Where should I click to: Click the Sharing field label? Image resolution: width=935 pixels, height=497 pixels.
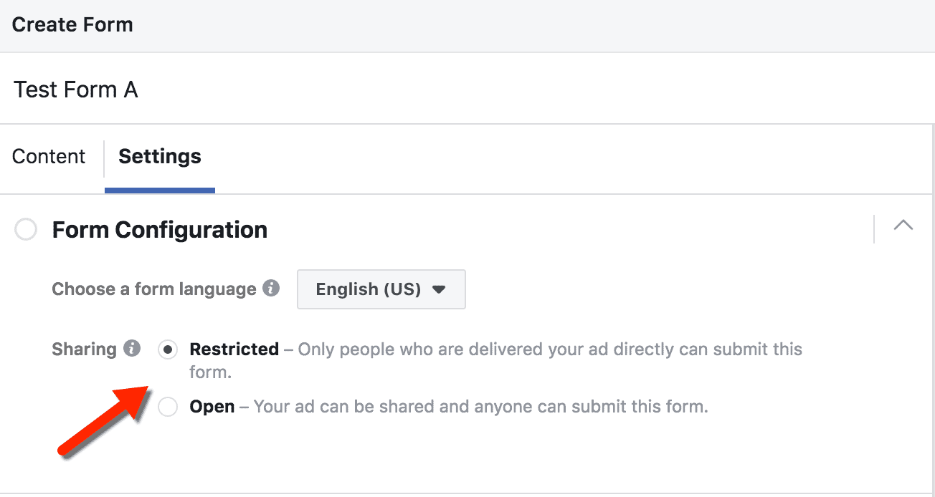coord(84,349)
